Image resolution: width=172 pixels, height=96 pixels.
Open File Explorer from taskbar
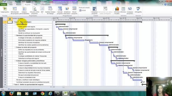19,94
